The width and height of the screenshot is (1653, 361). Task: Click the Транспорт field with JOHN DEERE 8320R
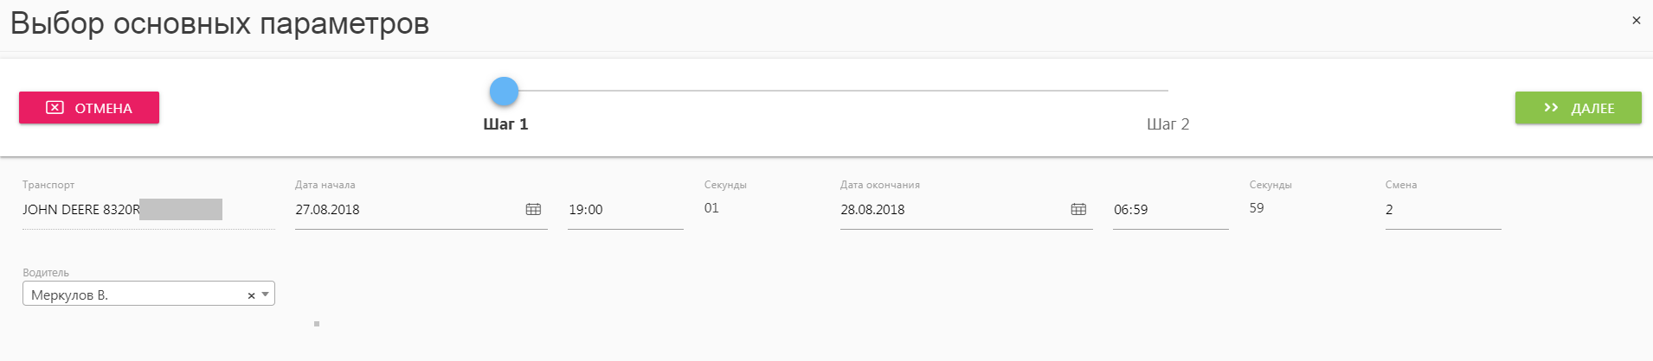click(149, 210)
